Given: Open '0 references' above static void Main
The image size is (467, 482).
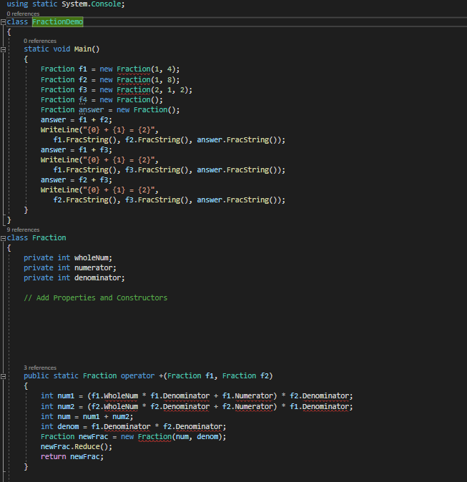Looking at the screenshot, I should coord(40,41).
